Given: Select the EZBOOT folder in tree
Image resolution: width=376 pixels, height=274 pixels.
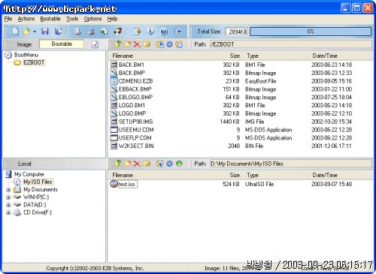Looking at the screenshot, I should 34,62.
